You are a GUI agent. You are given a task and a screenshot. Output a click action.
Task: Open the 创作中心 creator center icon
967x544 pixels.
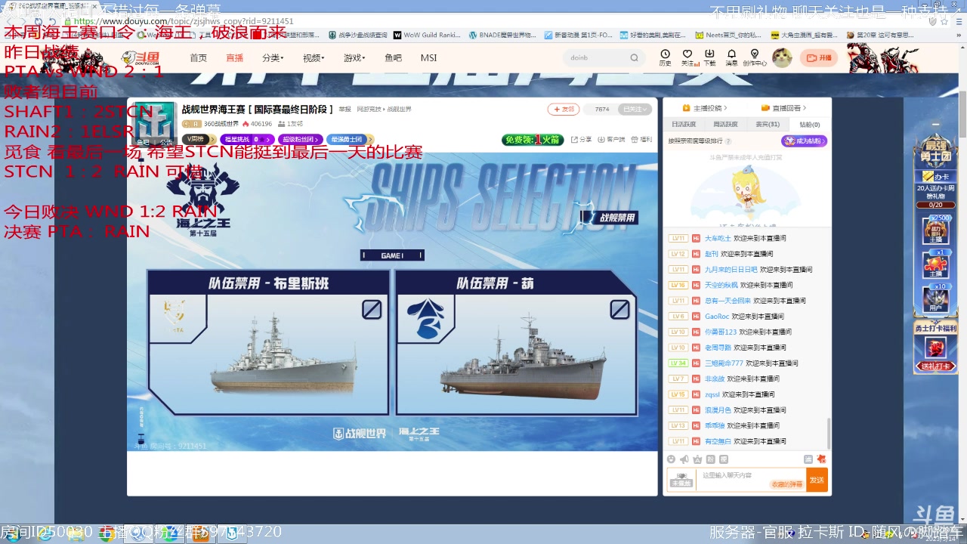point(754,57)
